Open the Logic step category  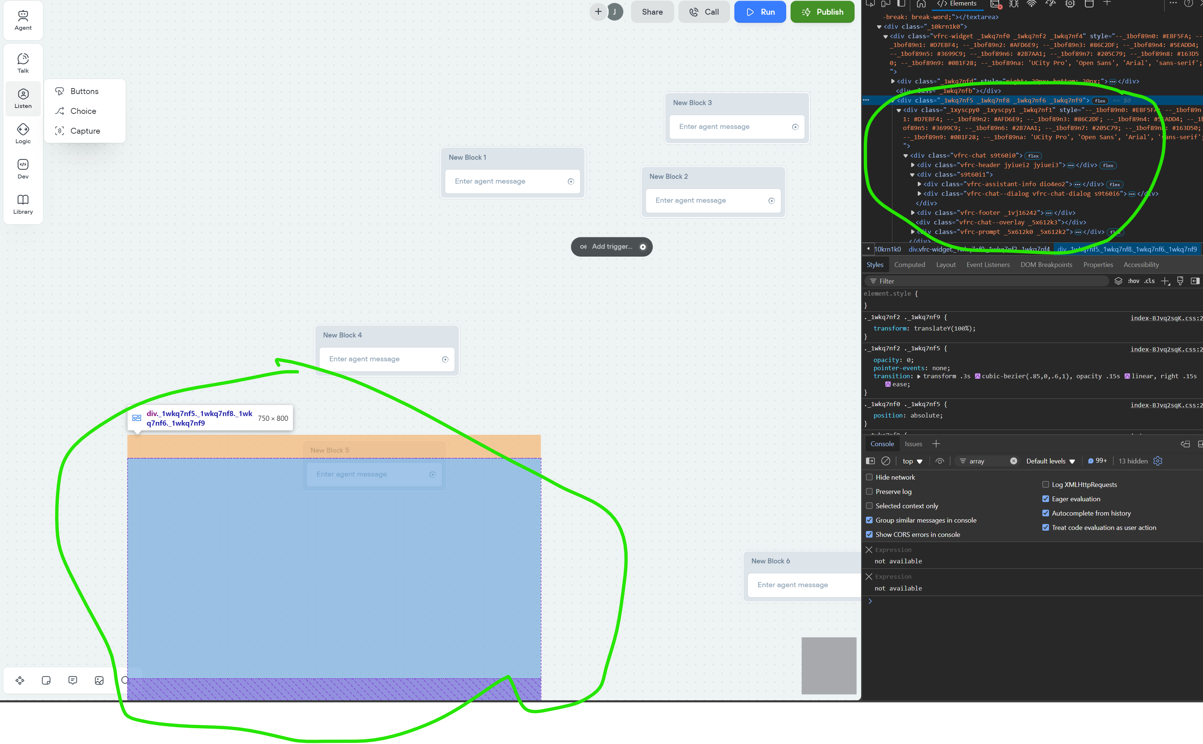tap(23, 134)
